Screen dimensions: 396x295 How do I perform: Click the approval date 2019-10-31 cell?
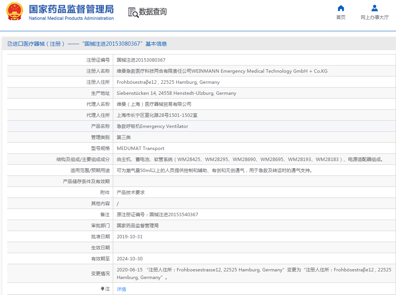pyautogui.click(x=130, y=237)
